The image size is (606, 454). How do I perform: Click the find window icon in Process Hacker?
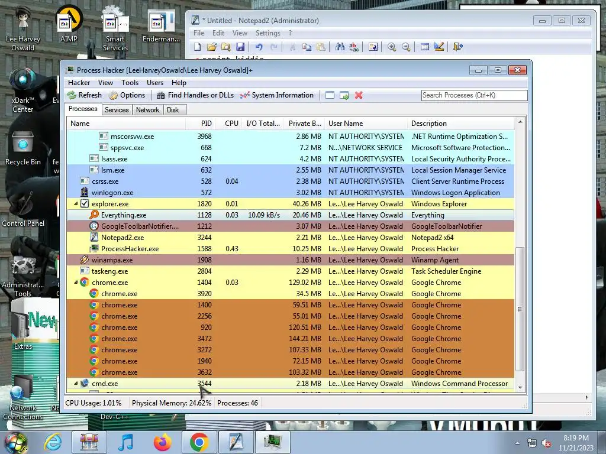click(330, 95)
